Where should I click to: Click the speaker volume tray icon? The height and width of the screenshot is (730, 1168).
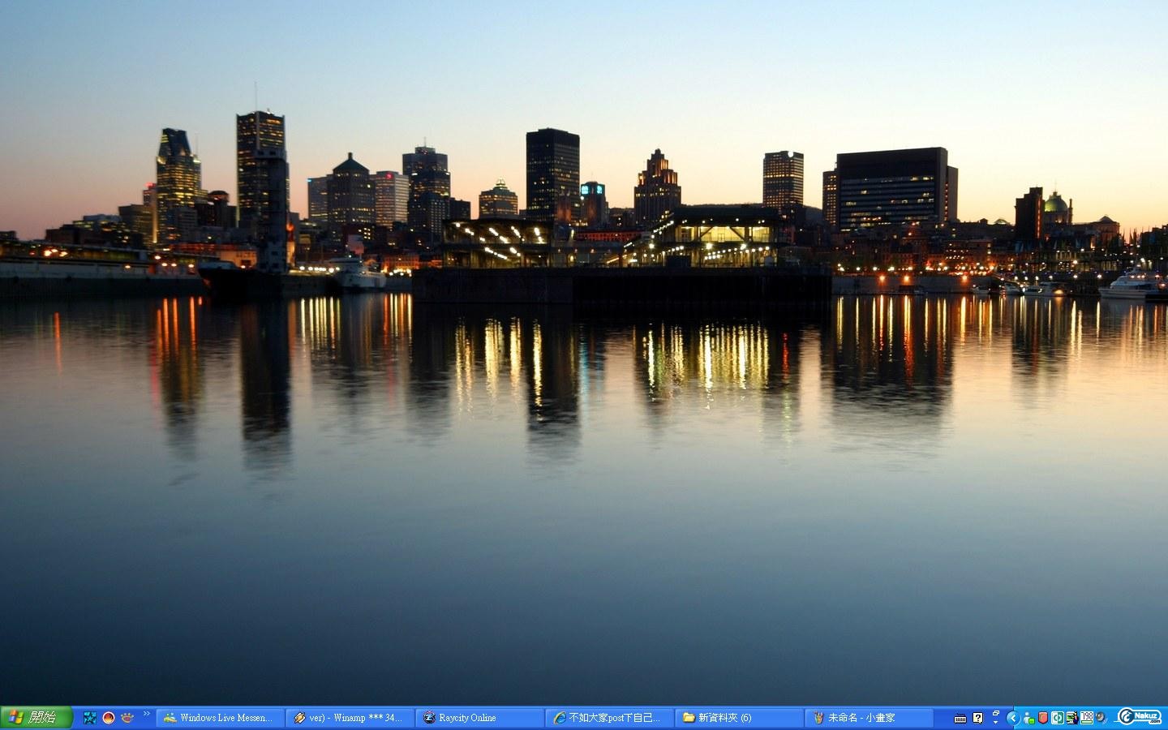point(1101,718)
